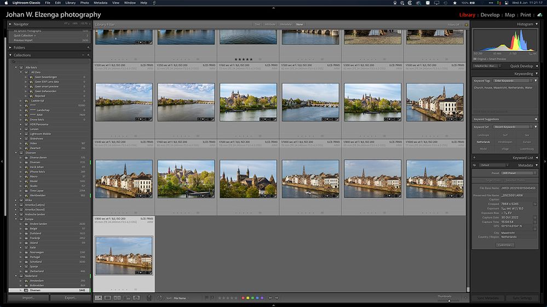Screen dimensions: 547x307
Task: Toggle Metadata panel eye icon
Action: click(x=474, y=165)
